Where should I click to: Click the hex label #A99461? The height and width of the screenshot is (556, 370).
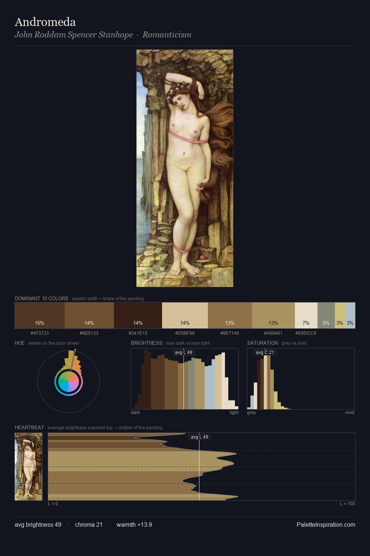(x=273, y=333)
